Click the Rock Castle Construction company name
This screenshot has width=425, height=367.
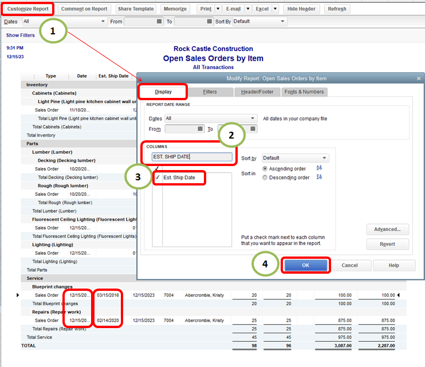pyautogui.click(x=213, y=49)
